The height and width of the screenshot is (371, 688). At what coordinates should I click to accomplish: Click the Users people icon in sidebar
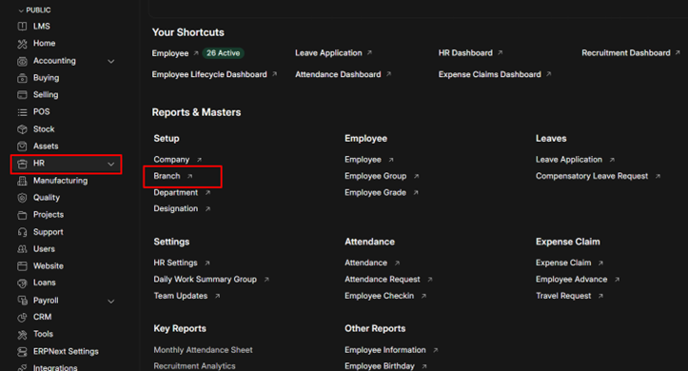coord(22,249)
